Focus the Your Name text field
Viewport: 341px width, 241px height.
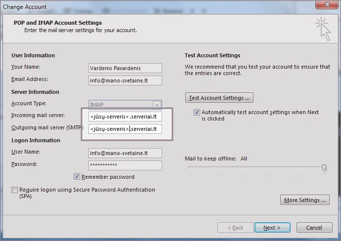(125, 68)
